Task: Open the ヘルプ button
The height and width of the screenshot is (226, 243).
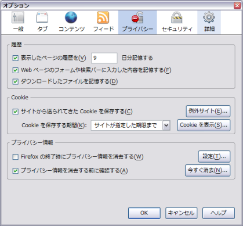Action: pyautogui.click(x=219, y=213)
